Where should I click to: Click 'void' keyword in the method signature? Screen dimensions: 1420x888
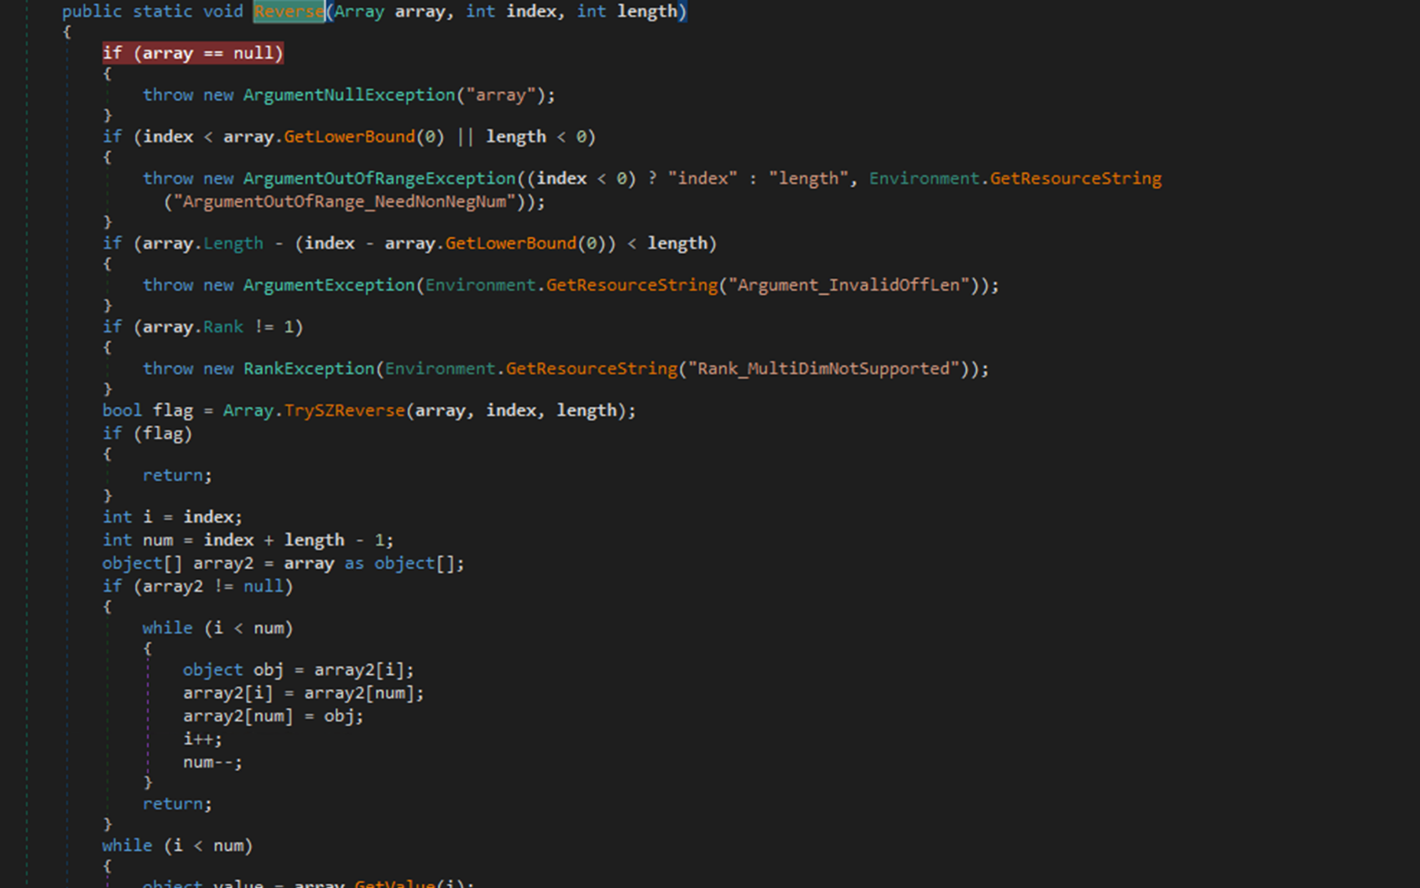223,12
